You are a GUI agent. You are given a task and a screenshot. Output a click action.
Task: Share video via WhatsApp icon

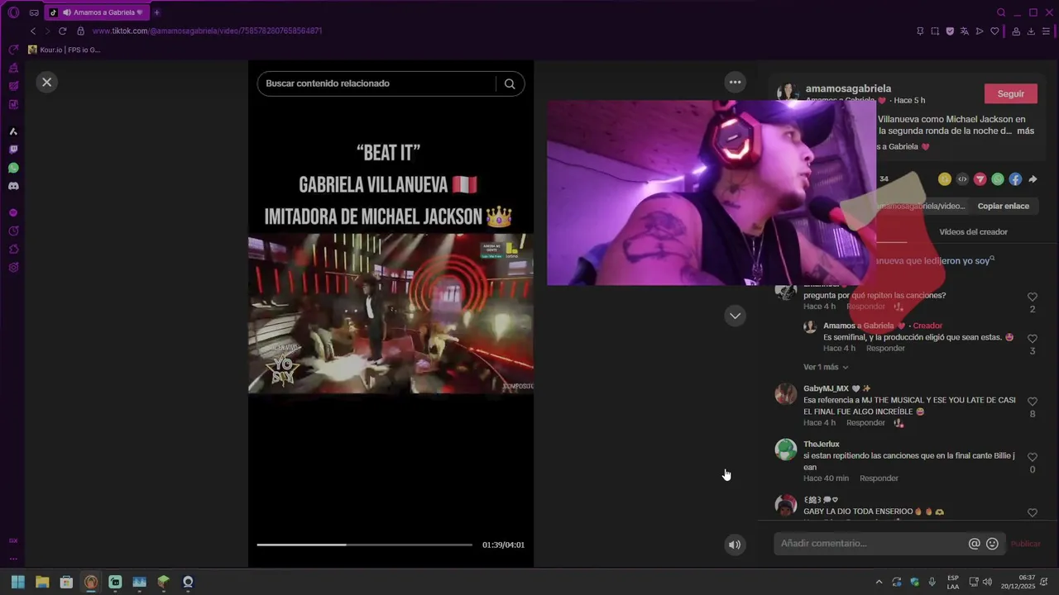(997, 179)
